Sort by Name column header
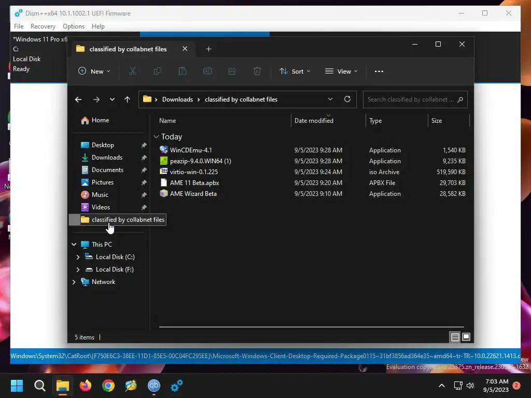 pos(222,121)
